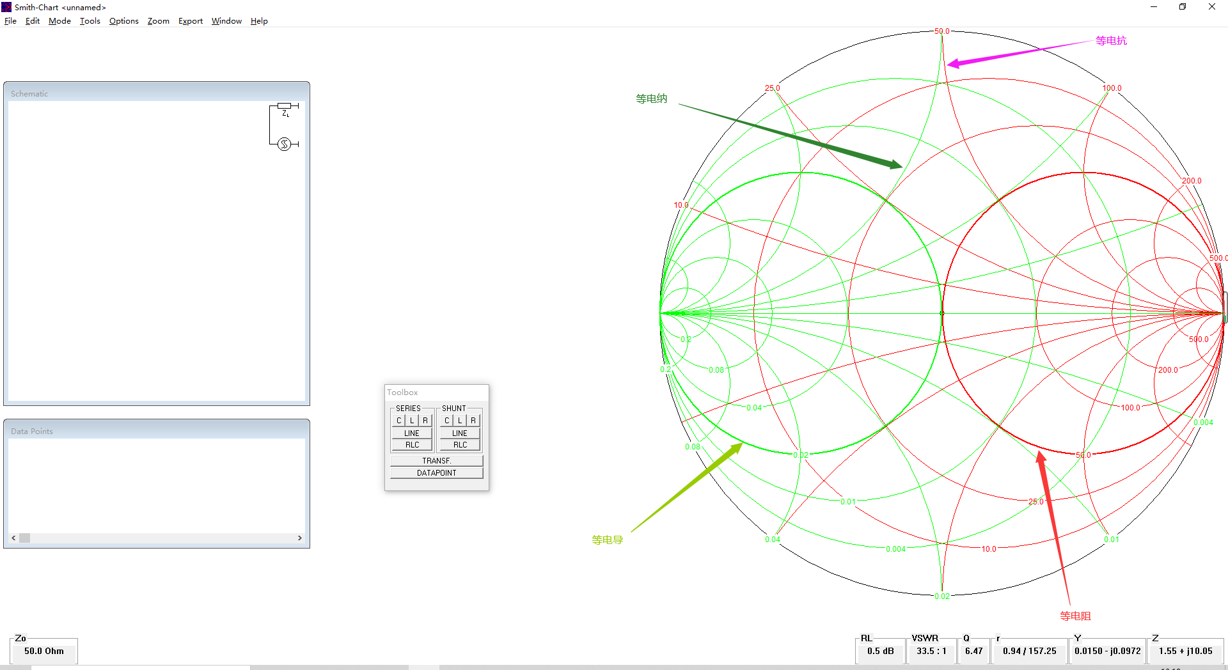Viewport: 1228px width, 670px height.
Task: Click the Smith-Chart app icon in title bar
Action: 6,7
